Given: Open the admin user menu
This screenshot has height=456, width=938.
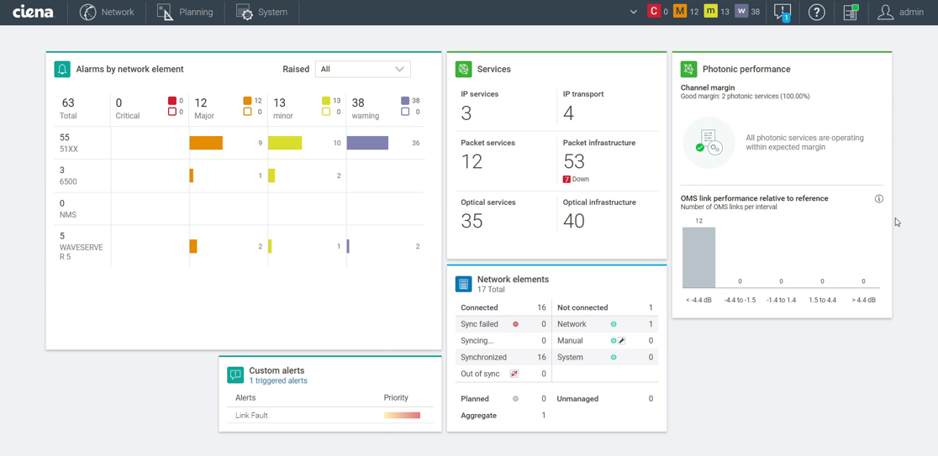Looking at the screenshot, I should click(900, 13).
